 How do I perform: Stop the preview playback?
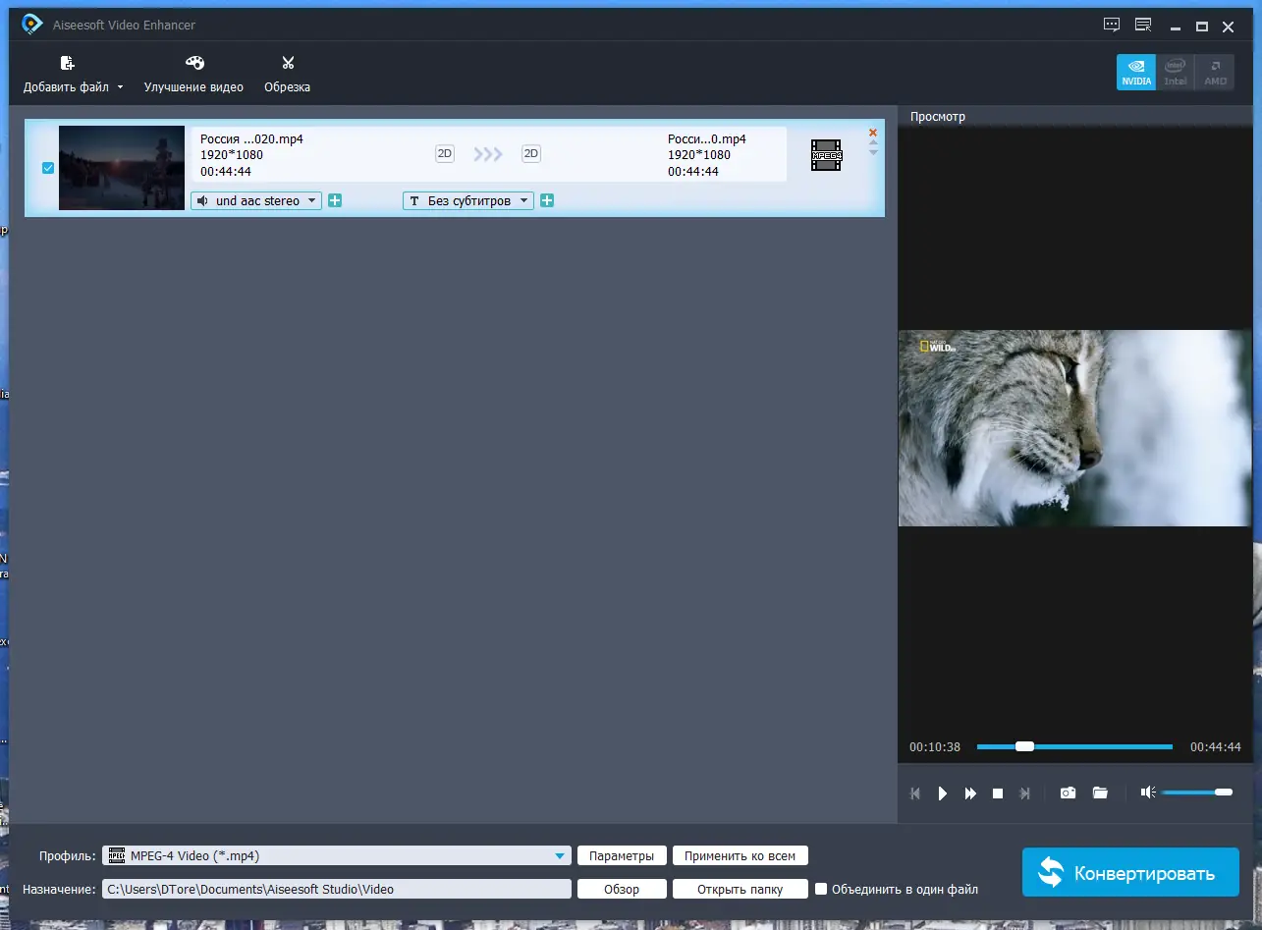coord(998,793)
